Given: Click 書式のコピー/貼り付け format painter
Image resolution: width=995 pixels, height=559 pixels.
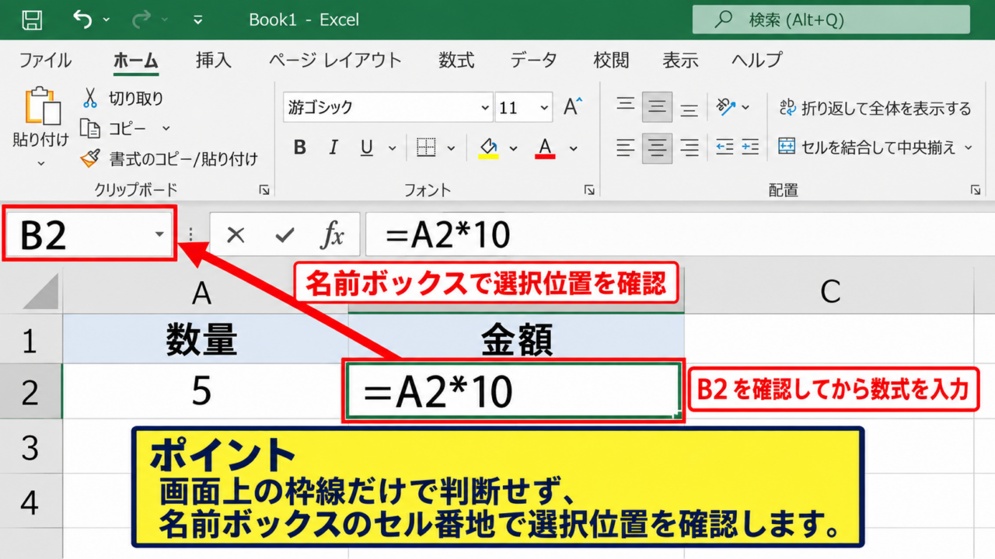Looking at the screenshot, I should (169, 159).
